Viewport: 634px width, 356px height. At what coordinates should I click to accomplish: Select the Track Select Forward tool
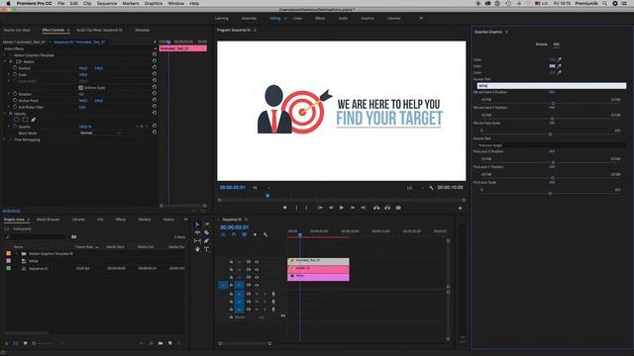tap(207, 224)
